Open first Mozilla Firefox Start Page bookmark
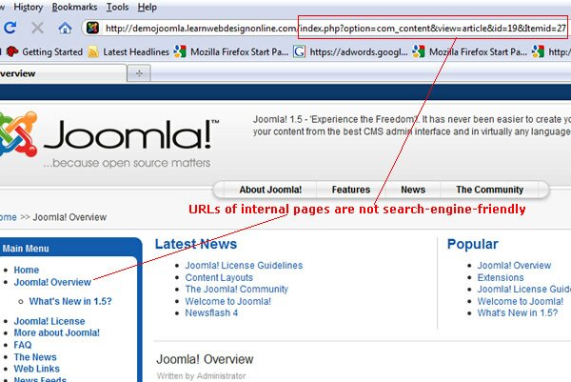This screenshot has width=571, height=382. tap(231, 51)
